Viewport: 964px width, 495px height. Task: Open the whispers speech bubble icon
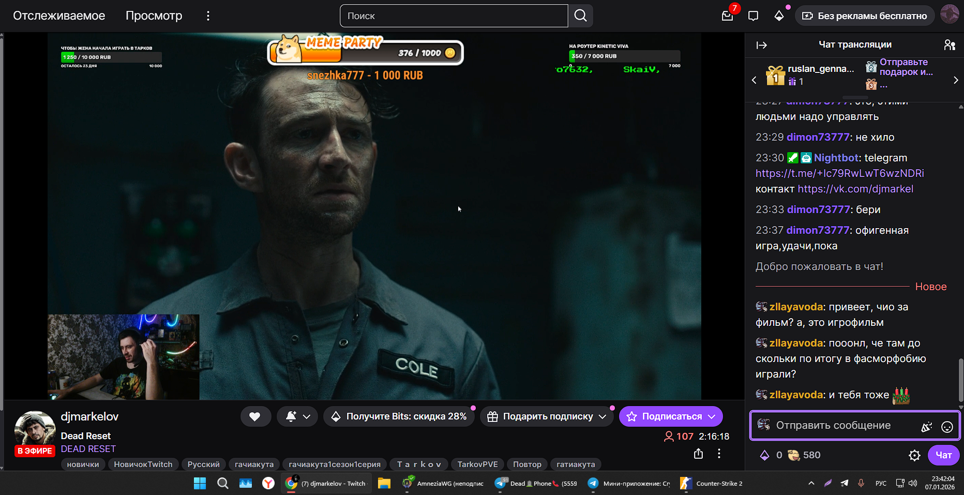(x=753, y=16)
